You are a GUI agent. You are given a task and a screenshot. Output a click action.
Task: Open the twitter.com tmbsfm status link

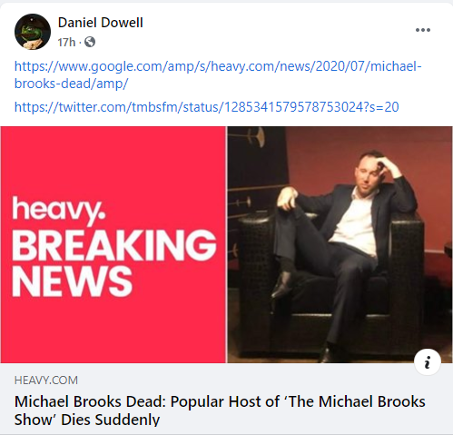tap(207, 107)
